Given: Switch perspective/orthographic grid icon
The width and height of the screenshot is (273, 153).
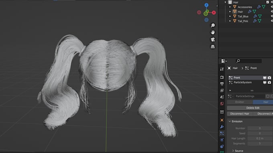Looking at the screenshot, I should [213, 47].
